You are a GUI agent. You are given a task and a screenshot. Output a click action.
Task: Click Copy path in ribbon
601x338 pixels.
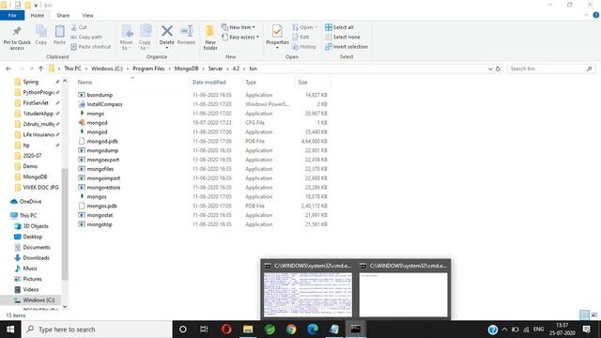[x=86, y=37]
